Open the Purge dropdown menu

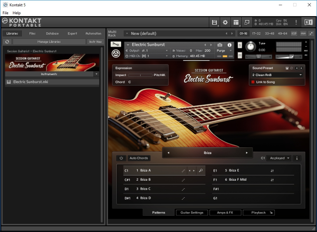[x=224, y=50]
